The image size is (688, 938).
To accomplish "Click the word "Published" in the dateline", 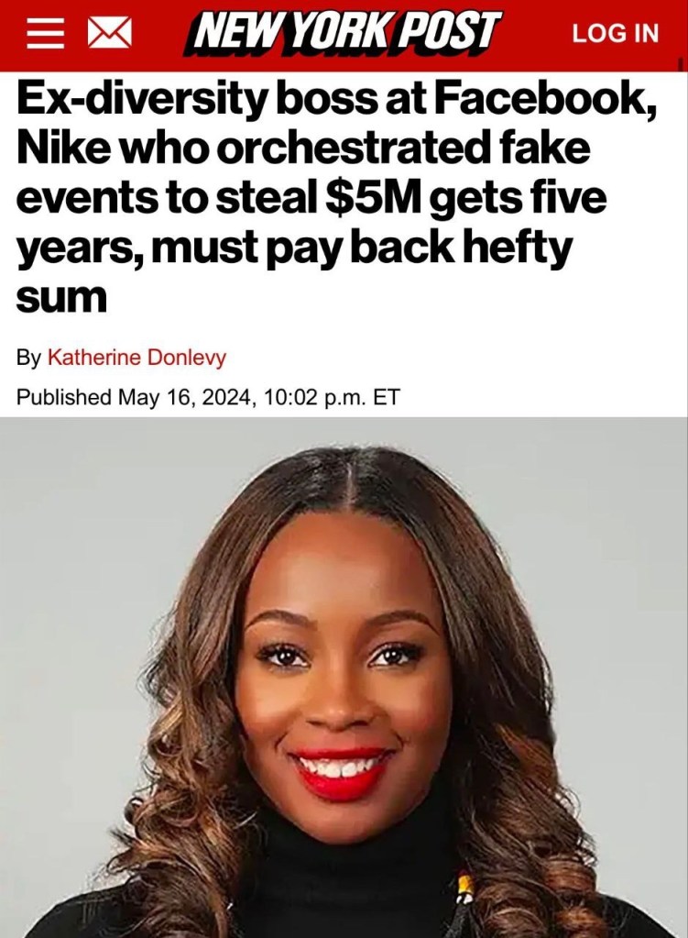I will (x=64, y=397).
